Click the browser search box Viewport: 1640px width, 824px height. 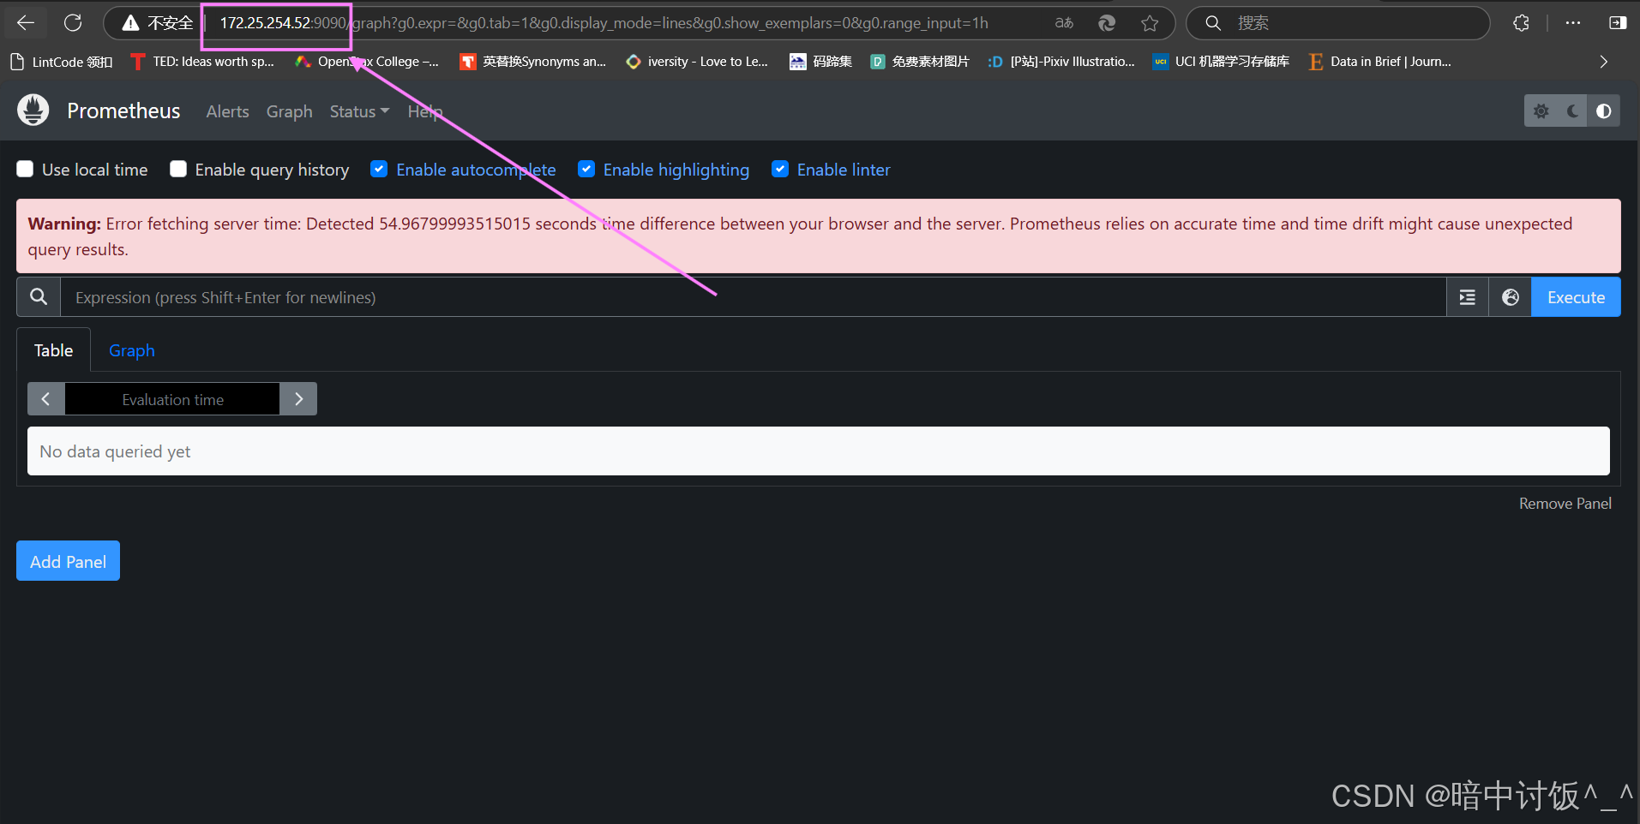click(1337, 23)
